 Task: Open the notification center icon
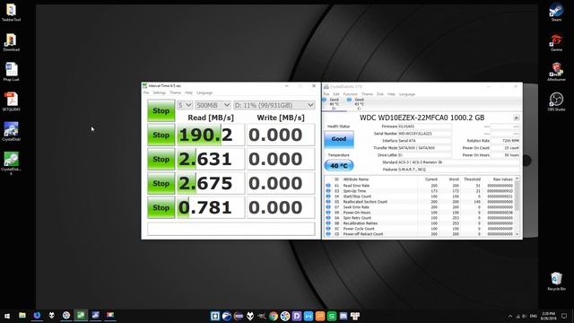[x=564, y=316]
